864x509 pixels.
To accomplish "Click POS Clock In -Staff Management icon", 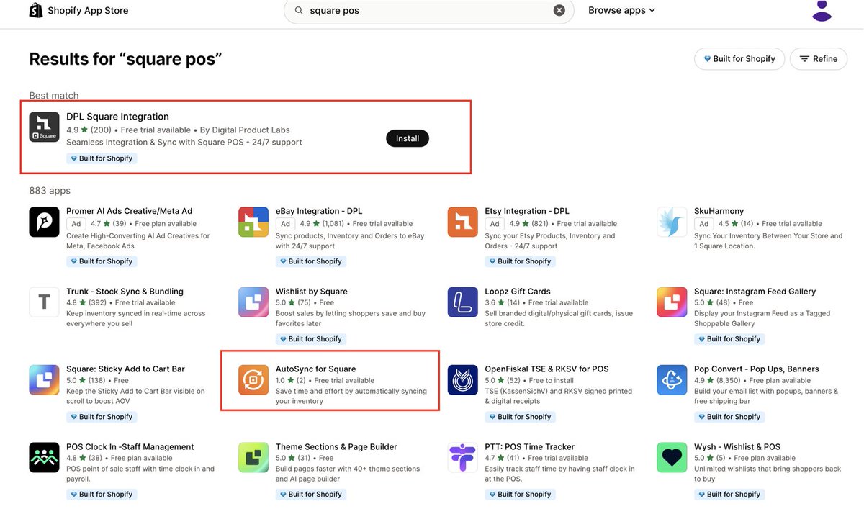I will coord(44,458).
